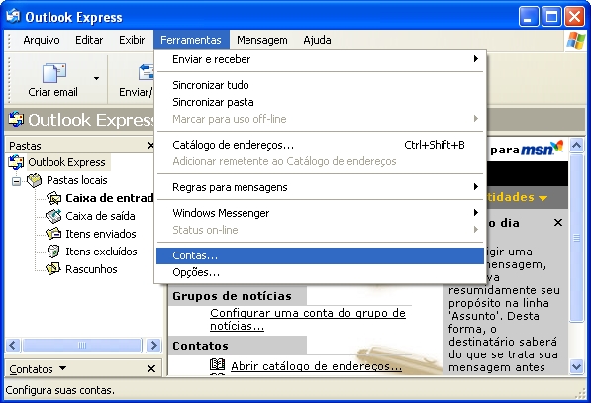Click the Contatos section heading
591x403 pixels.
click(x=200, y=346)
